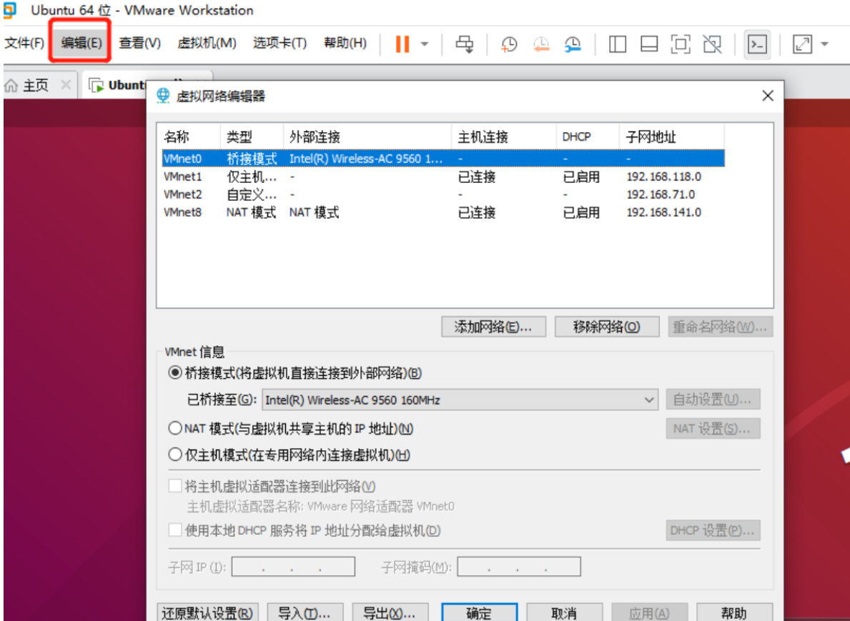Click the 导入 button
This screenshot has width=850, height=621.
tap(305, 613)
